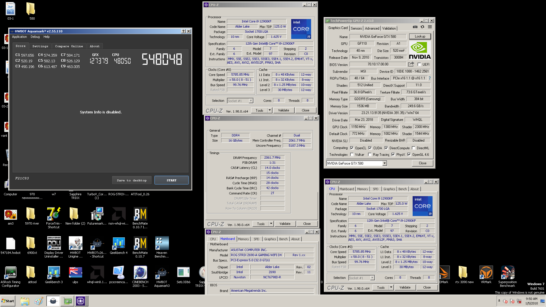Click Intel Core i9 logo in top CPU-Z
Image resolution: width=546 pixels, height=307 pixels.
(x=301, y=29)
